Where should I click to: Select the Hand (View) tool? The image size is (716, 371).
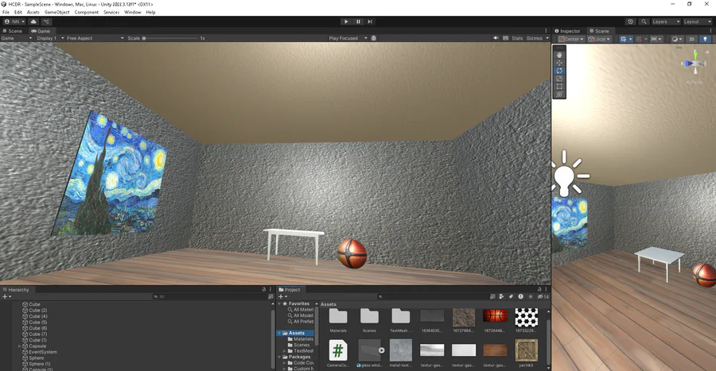pyautogui.click(x=559, y=55)
